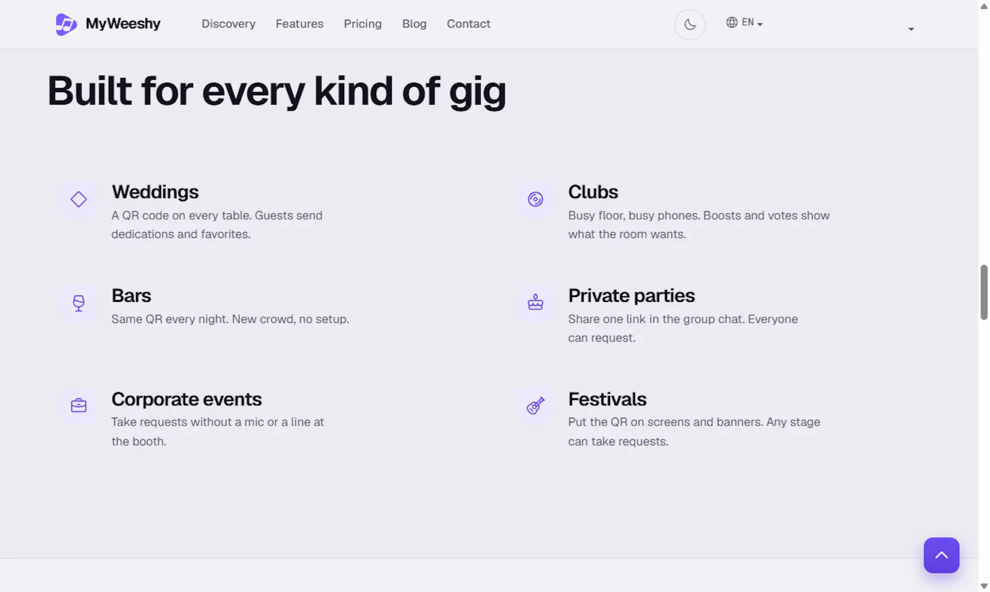Select the Bars heading
This screenshot has width=990, height=592.
tap(131, 296)
